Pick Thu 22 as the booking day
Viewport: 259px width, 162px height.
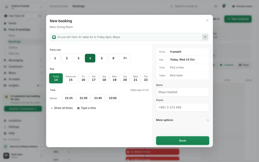[145, 78]
